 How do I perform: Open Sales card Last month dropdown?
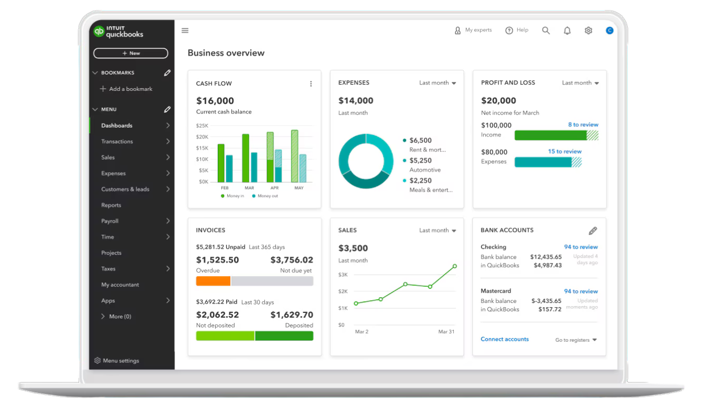click(x=438, y=230)
